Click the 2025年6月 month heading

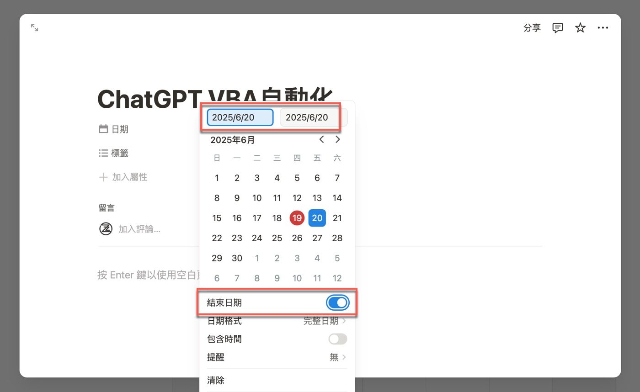click(x=233, y=140)
